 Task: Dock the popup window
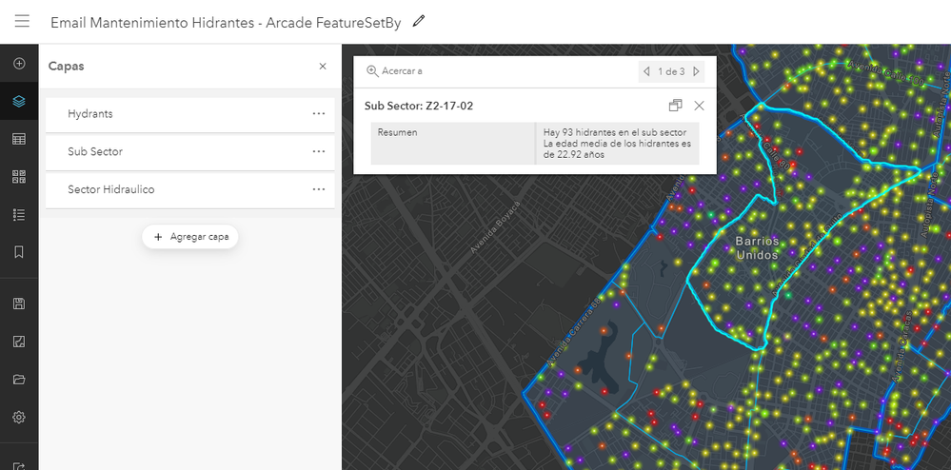675,106
